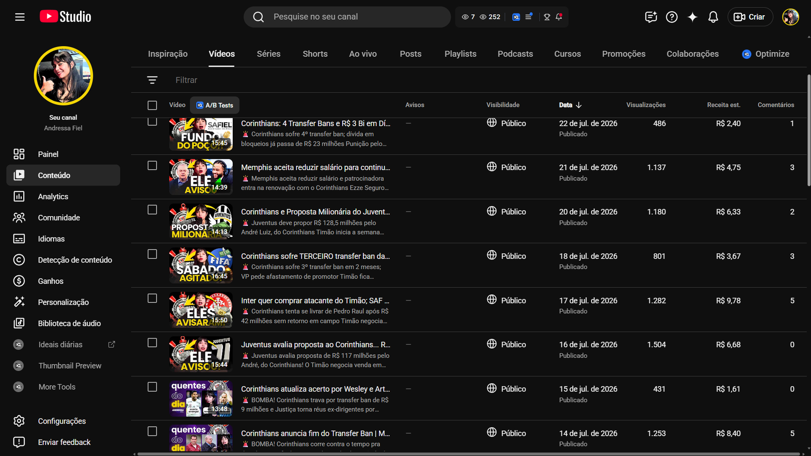This screenshot has width=811, height=456.
Task: Change visibility of the 20 de jul. video
Action: (506, 212)
